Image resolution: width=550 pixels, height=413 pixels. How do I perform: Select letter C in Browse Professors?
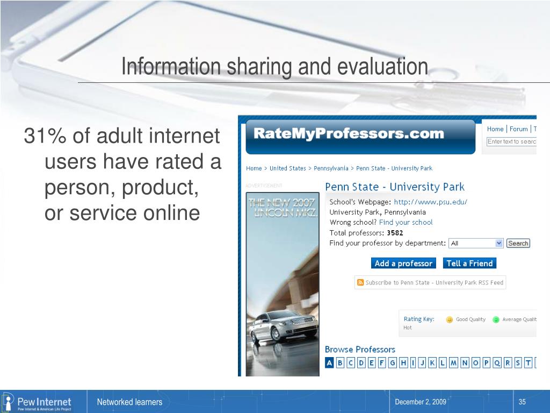click(x=350, y=363)
